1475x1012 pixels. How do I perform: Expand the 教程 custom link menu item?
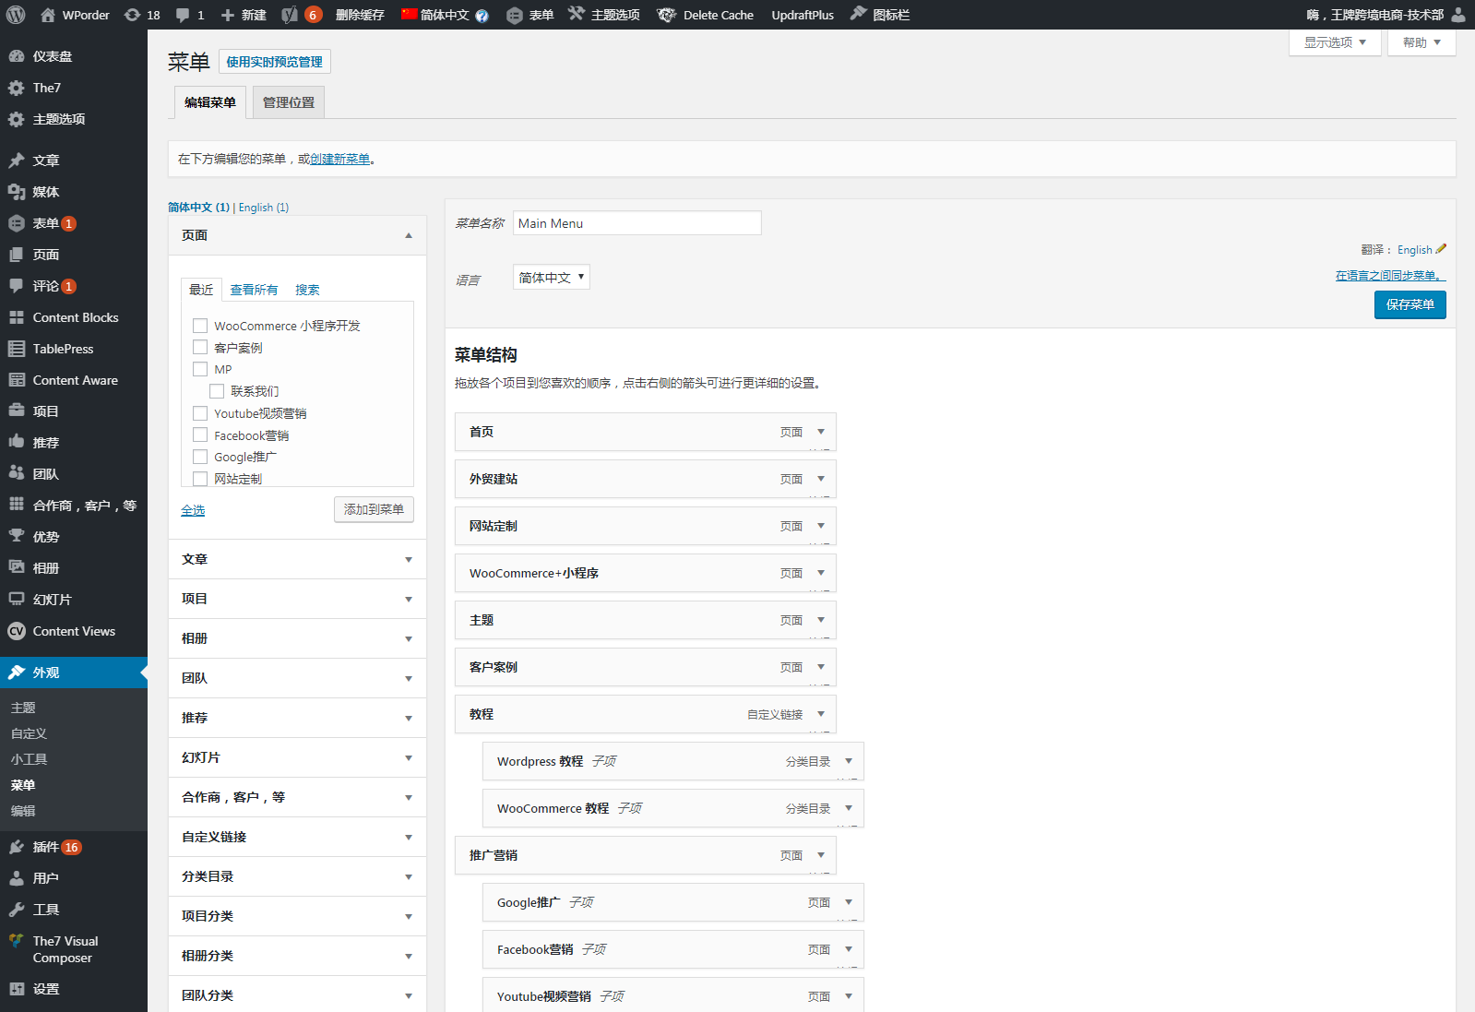click(821, 714)
